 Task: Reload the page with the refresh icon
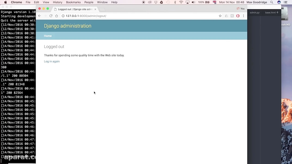pyautogui.click(x=51, y=16)
